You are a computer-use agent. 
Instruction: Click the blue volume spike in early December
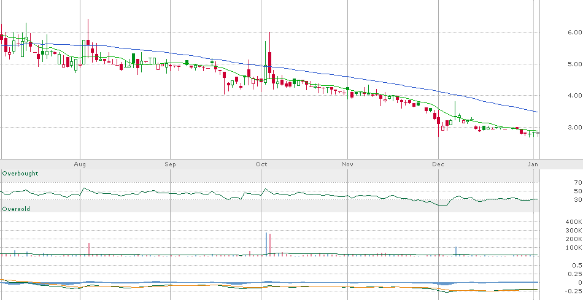pyautogui.click(x=456, y=252)
